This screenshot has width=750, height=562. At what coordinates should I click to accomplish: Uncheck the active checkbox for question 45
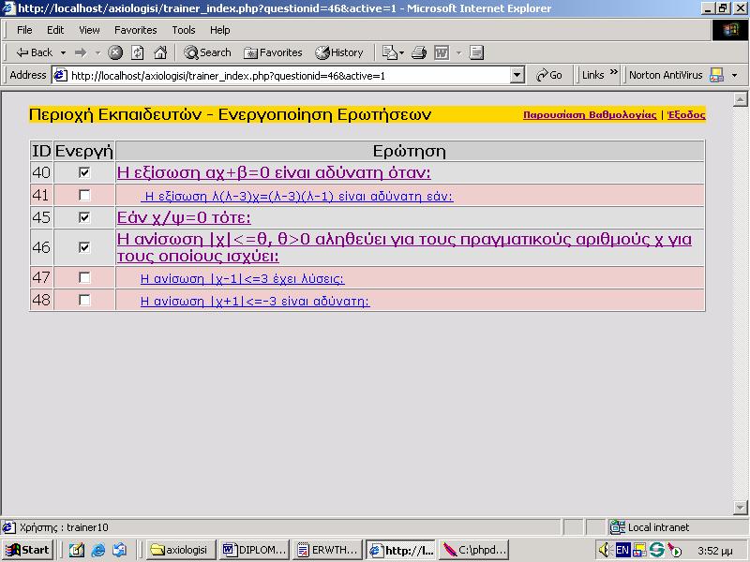[84, 217]
